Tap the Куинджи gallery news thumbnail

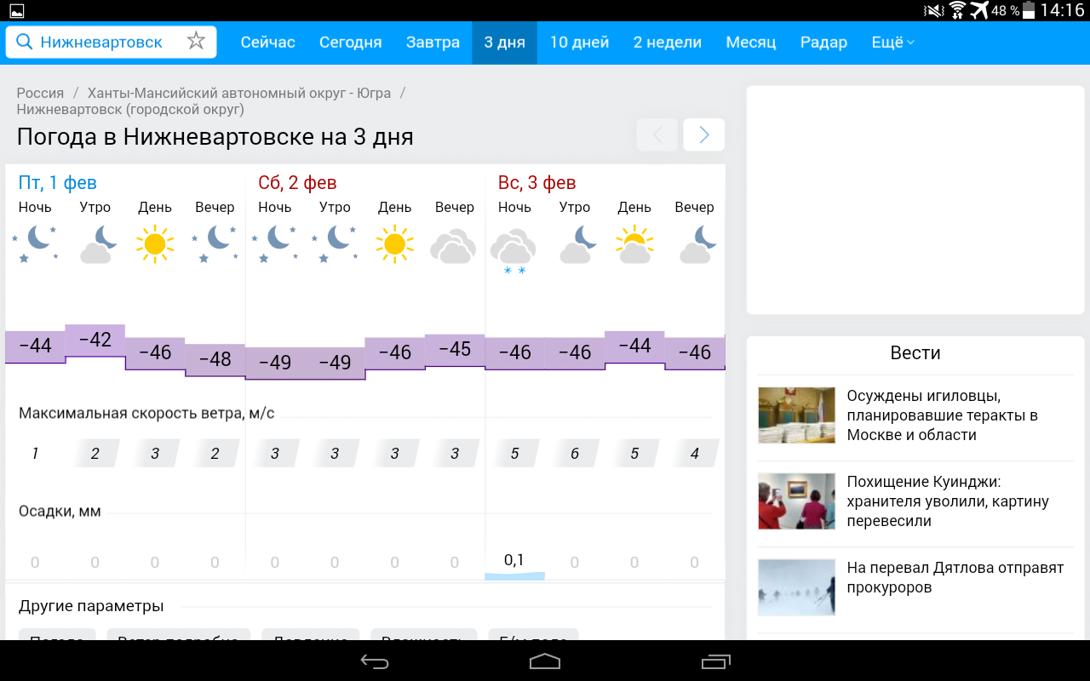click(x=797, y=501)
